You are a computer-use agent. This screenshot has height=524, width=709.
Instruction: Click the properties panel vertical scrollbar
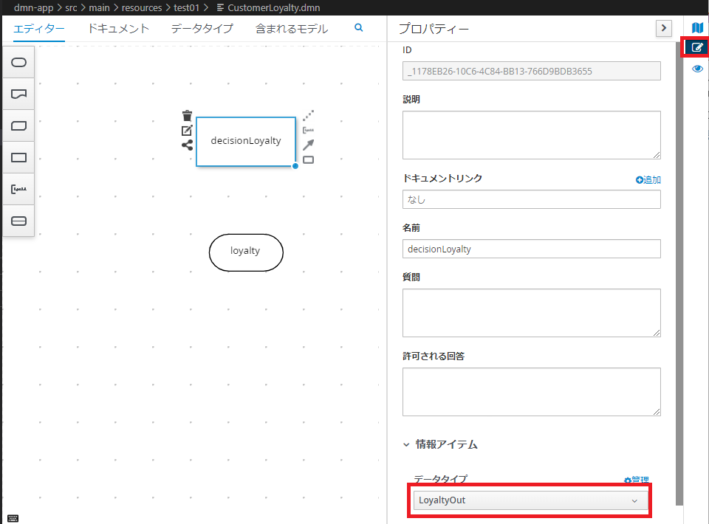(x=679, y=273)
